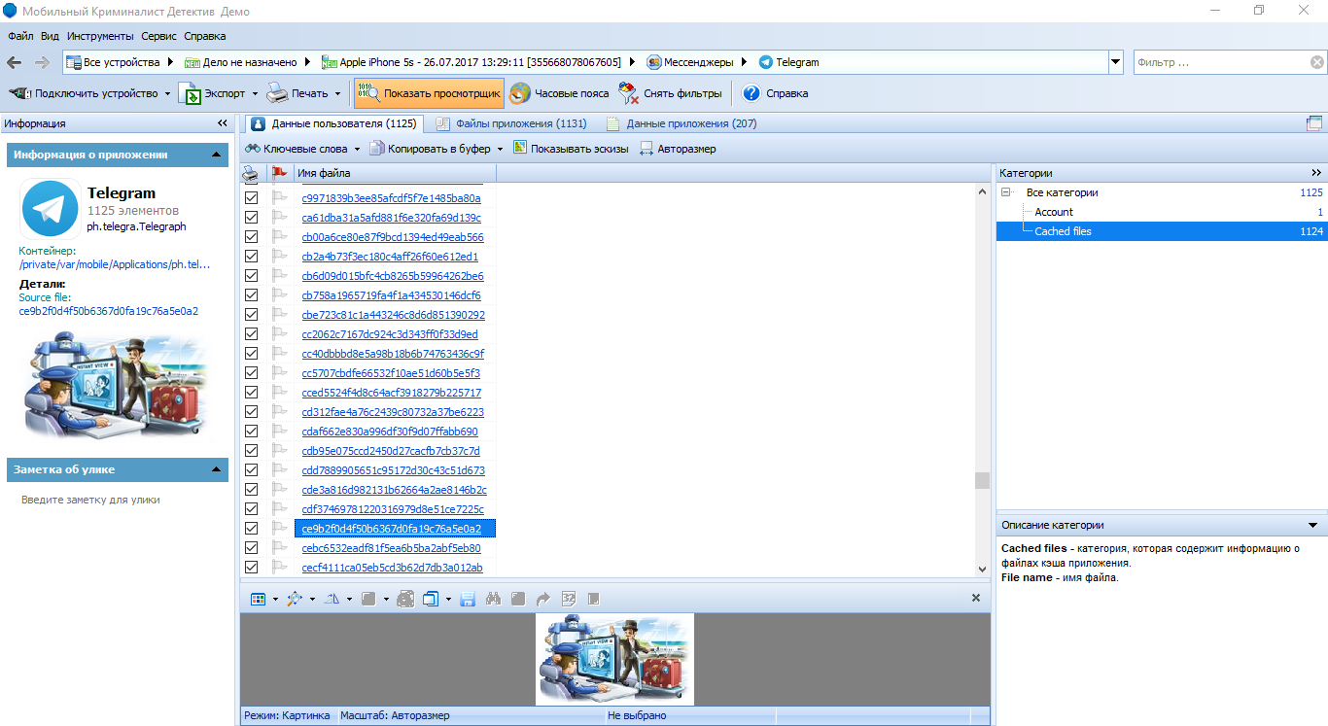The image size is (1328, 726).
Task: Uncheck checkbox for cb2a4b73f3ec180c4aff26f60e612ed1
Action: pyautogui.click(x=252, y=256)
